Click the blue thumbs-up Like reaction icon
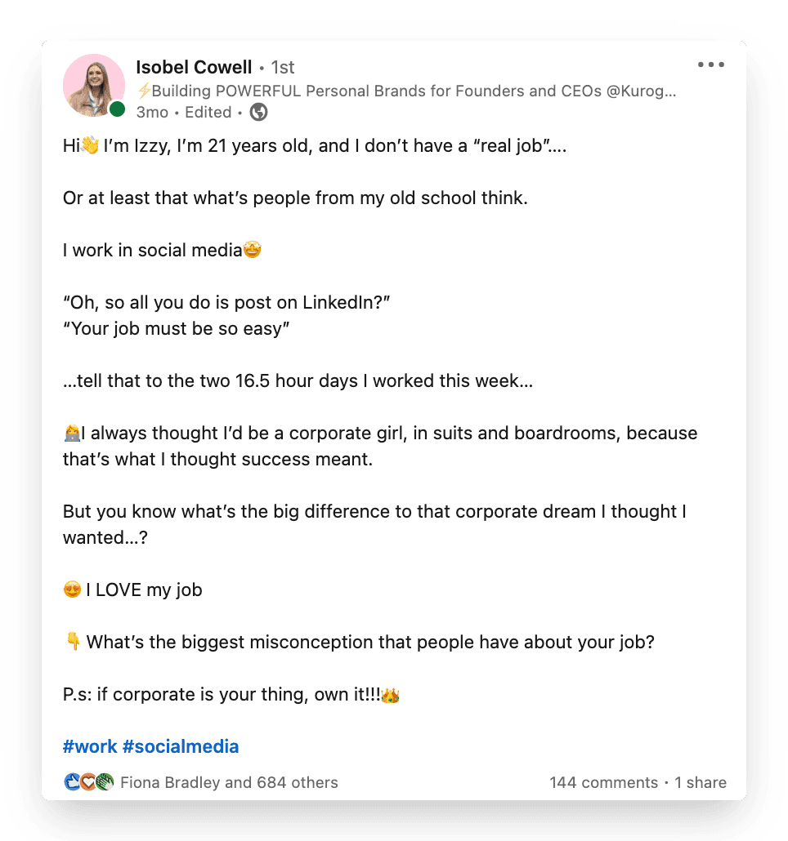 coord(72,782)
